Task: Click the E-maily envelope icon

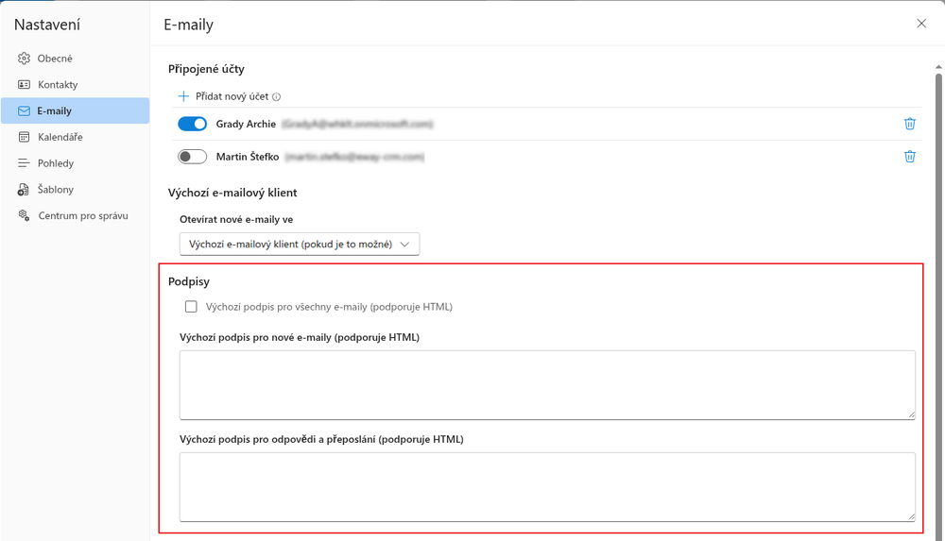Action: coord(24,110)
